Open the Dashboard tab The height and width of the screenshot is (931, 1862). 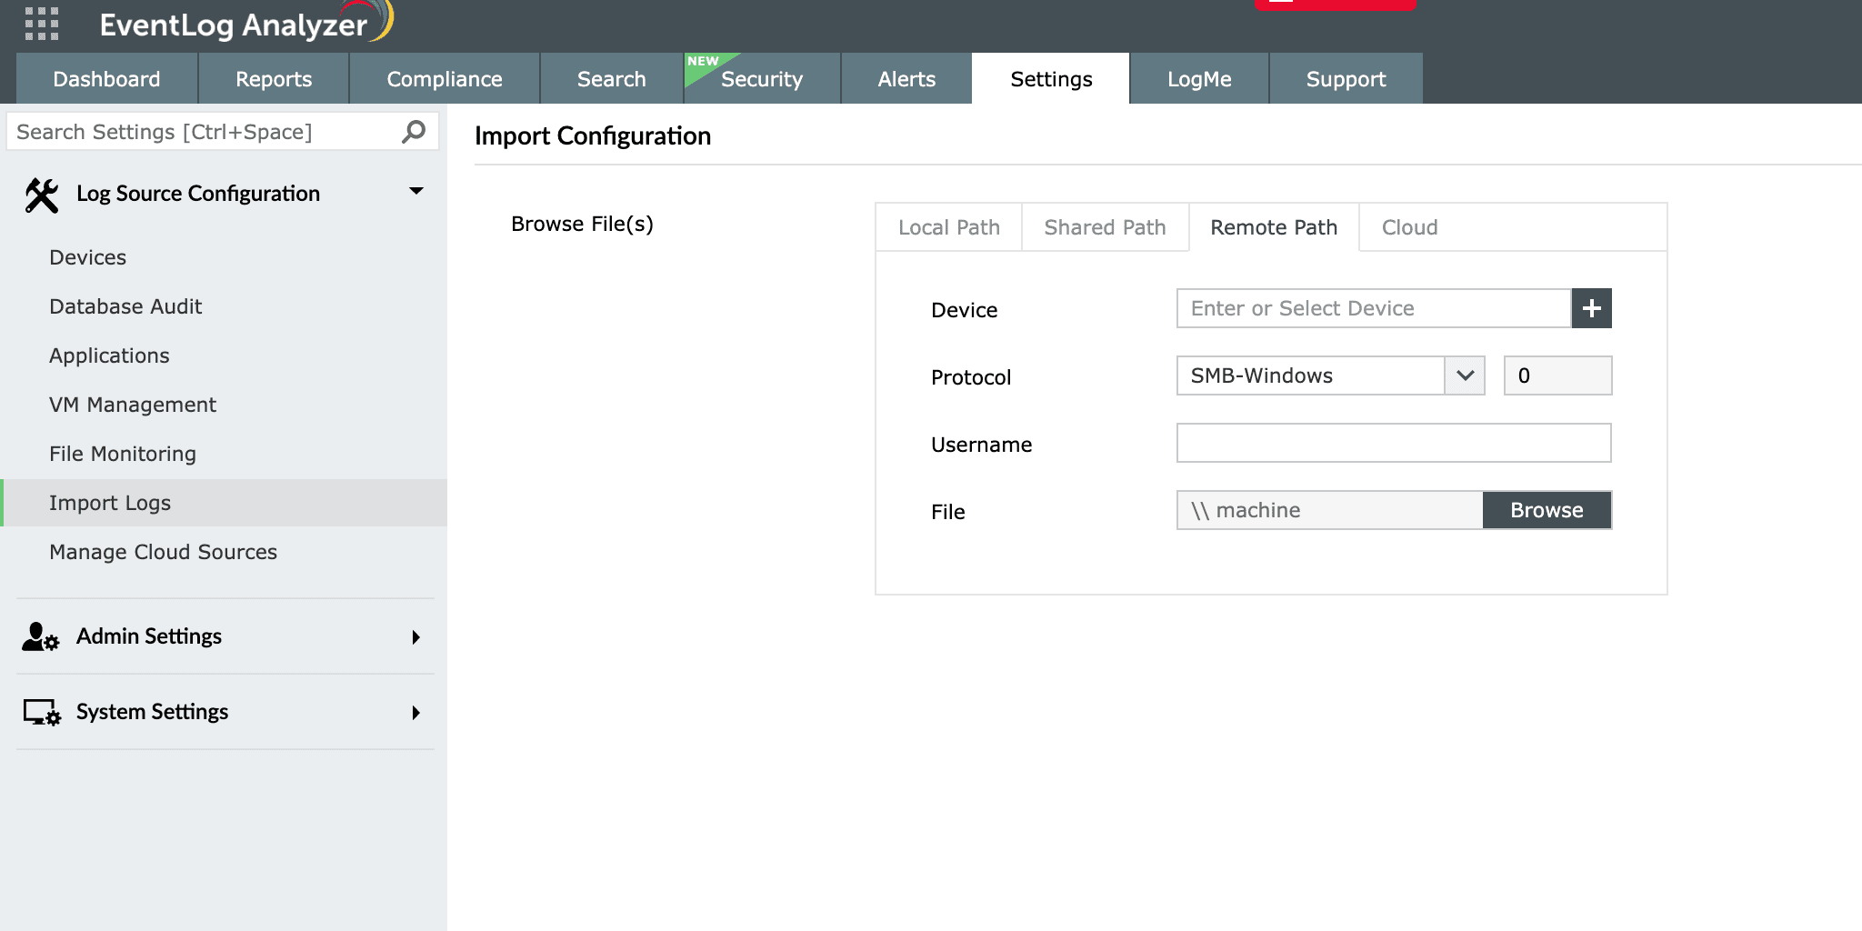click(106, 79)
